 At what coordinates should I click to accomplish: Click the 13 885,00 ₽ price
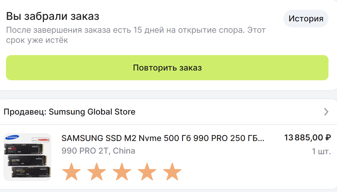307,138
